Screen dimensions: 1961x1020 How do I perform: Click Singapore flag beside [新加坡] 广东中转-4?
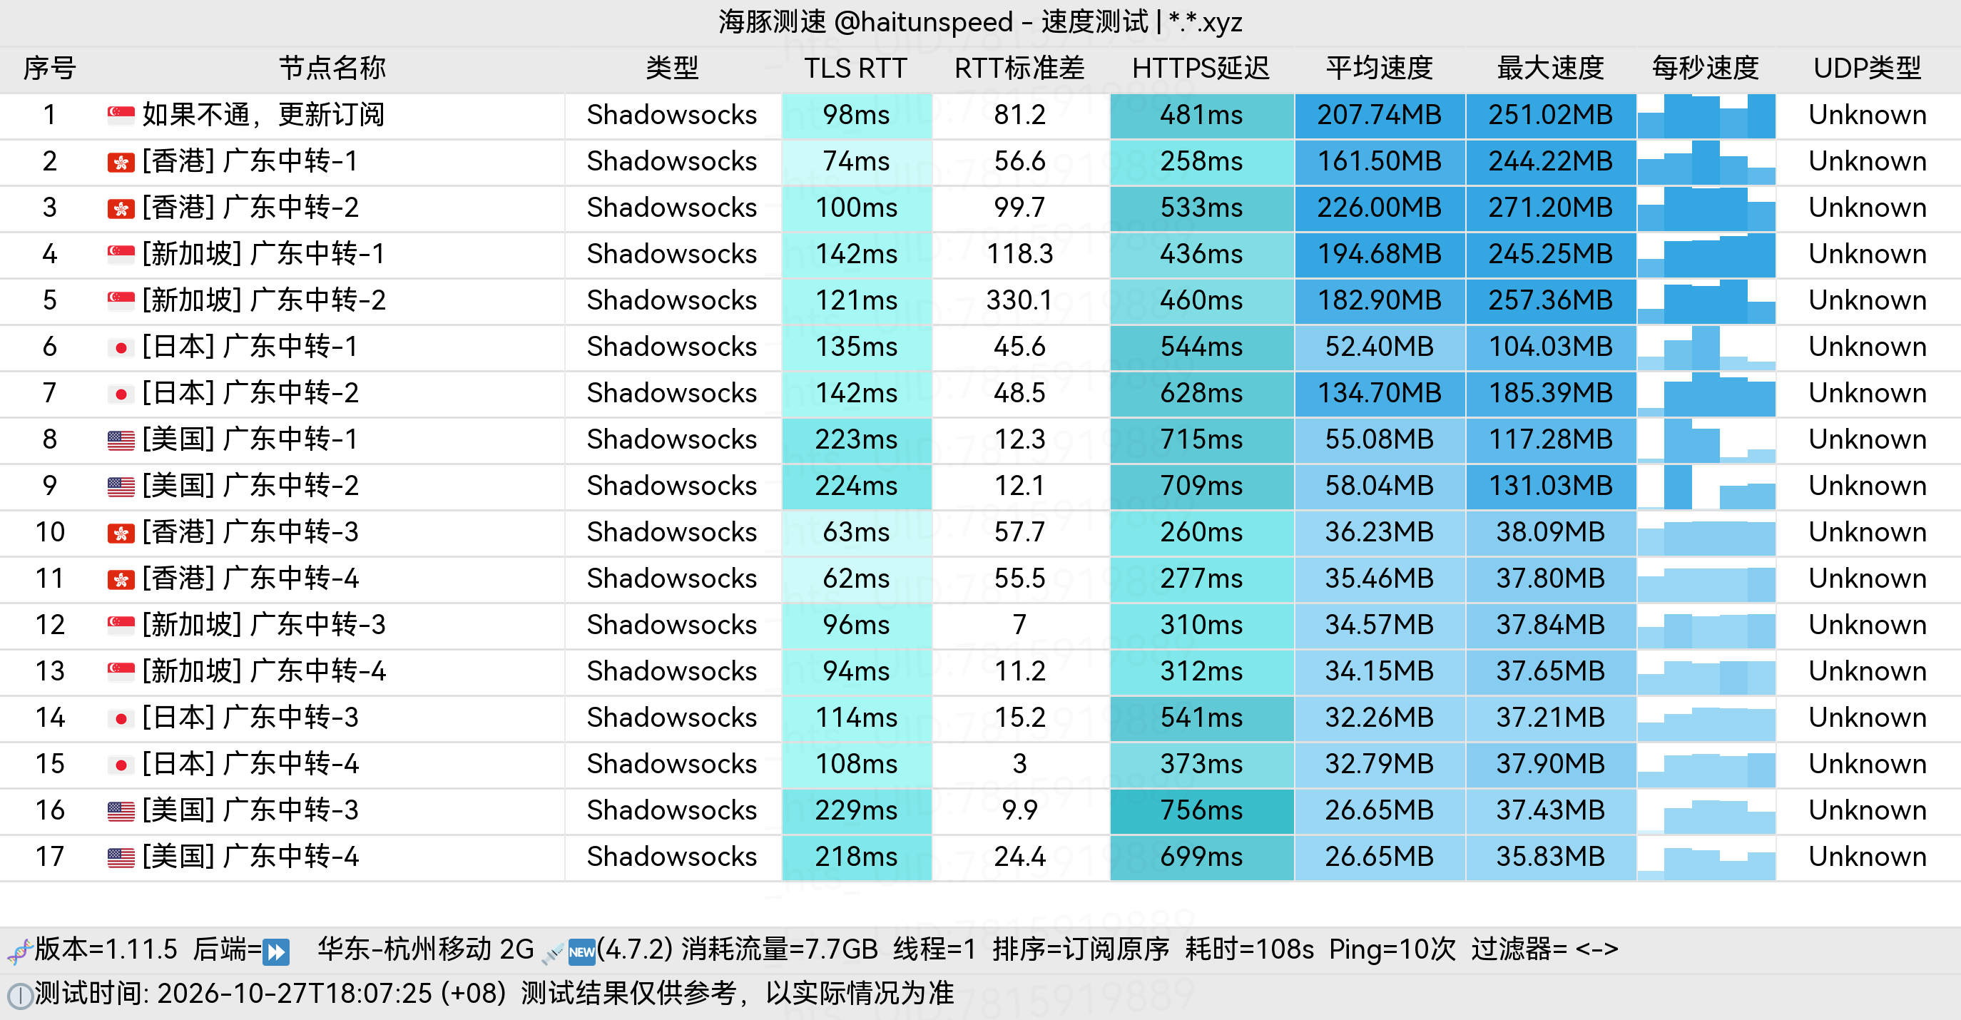(x=121, y=672)
